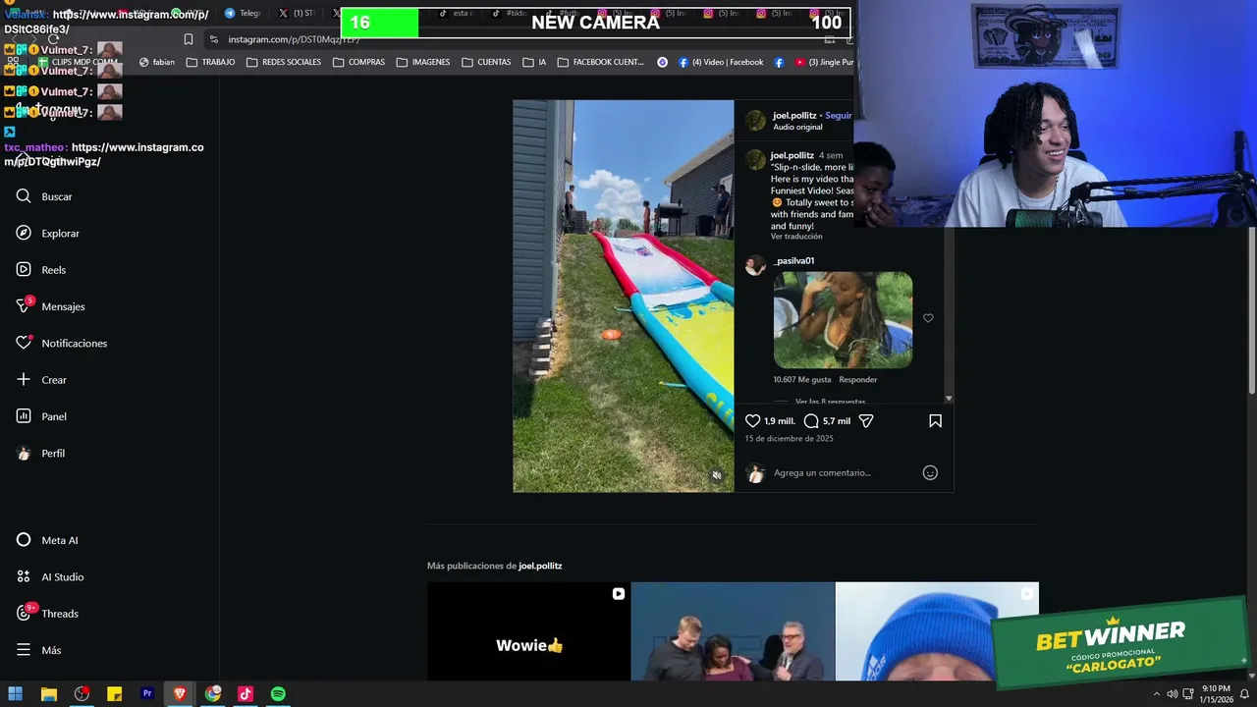Open the Explorar compass icon
The width and height of the screenshot is (1257, 707).
point(24,233)
